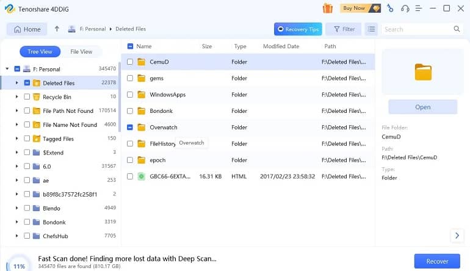
Task: Expand the 6.0 folder node
Action: click(x=17, y=166)
